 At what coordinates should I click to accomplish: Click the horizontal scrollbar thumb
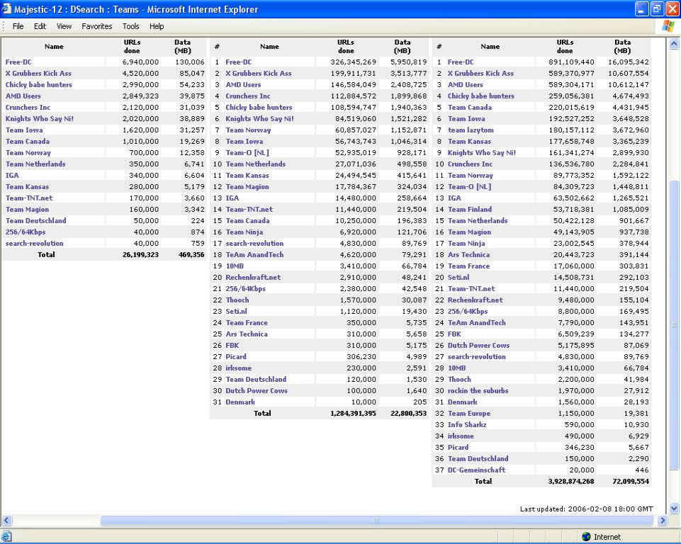376,520
